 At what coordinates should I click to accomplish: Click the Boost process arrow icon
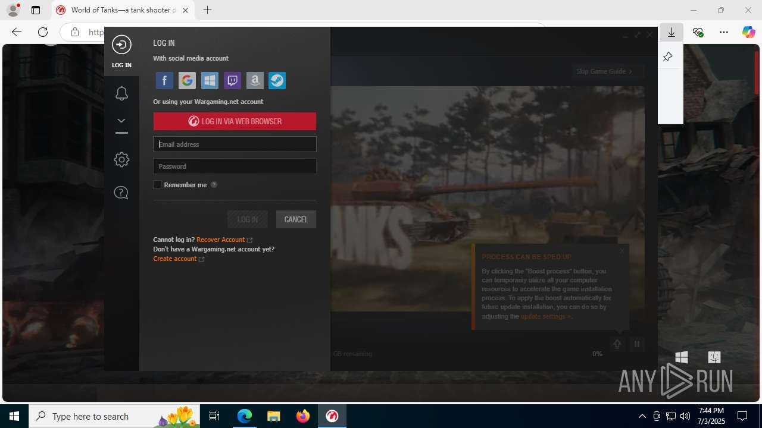tap(617, 344)
